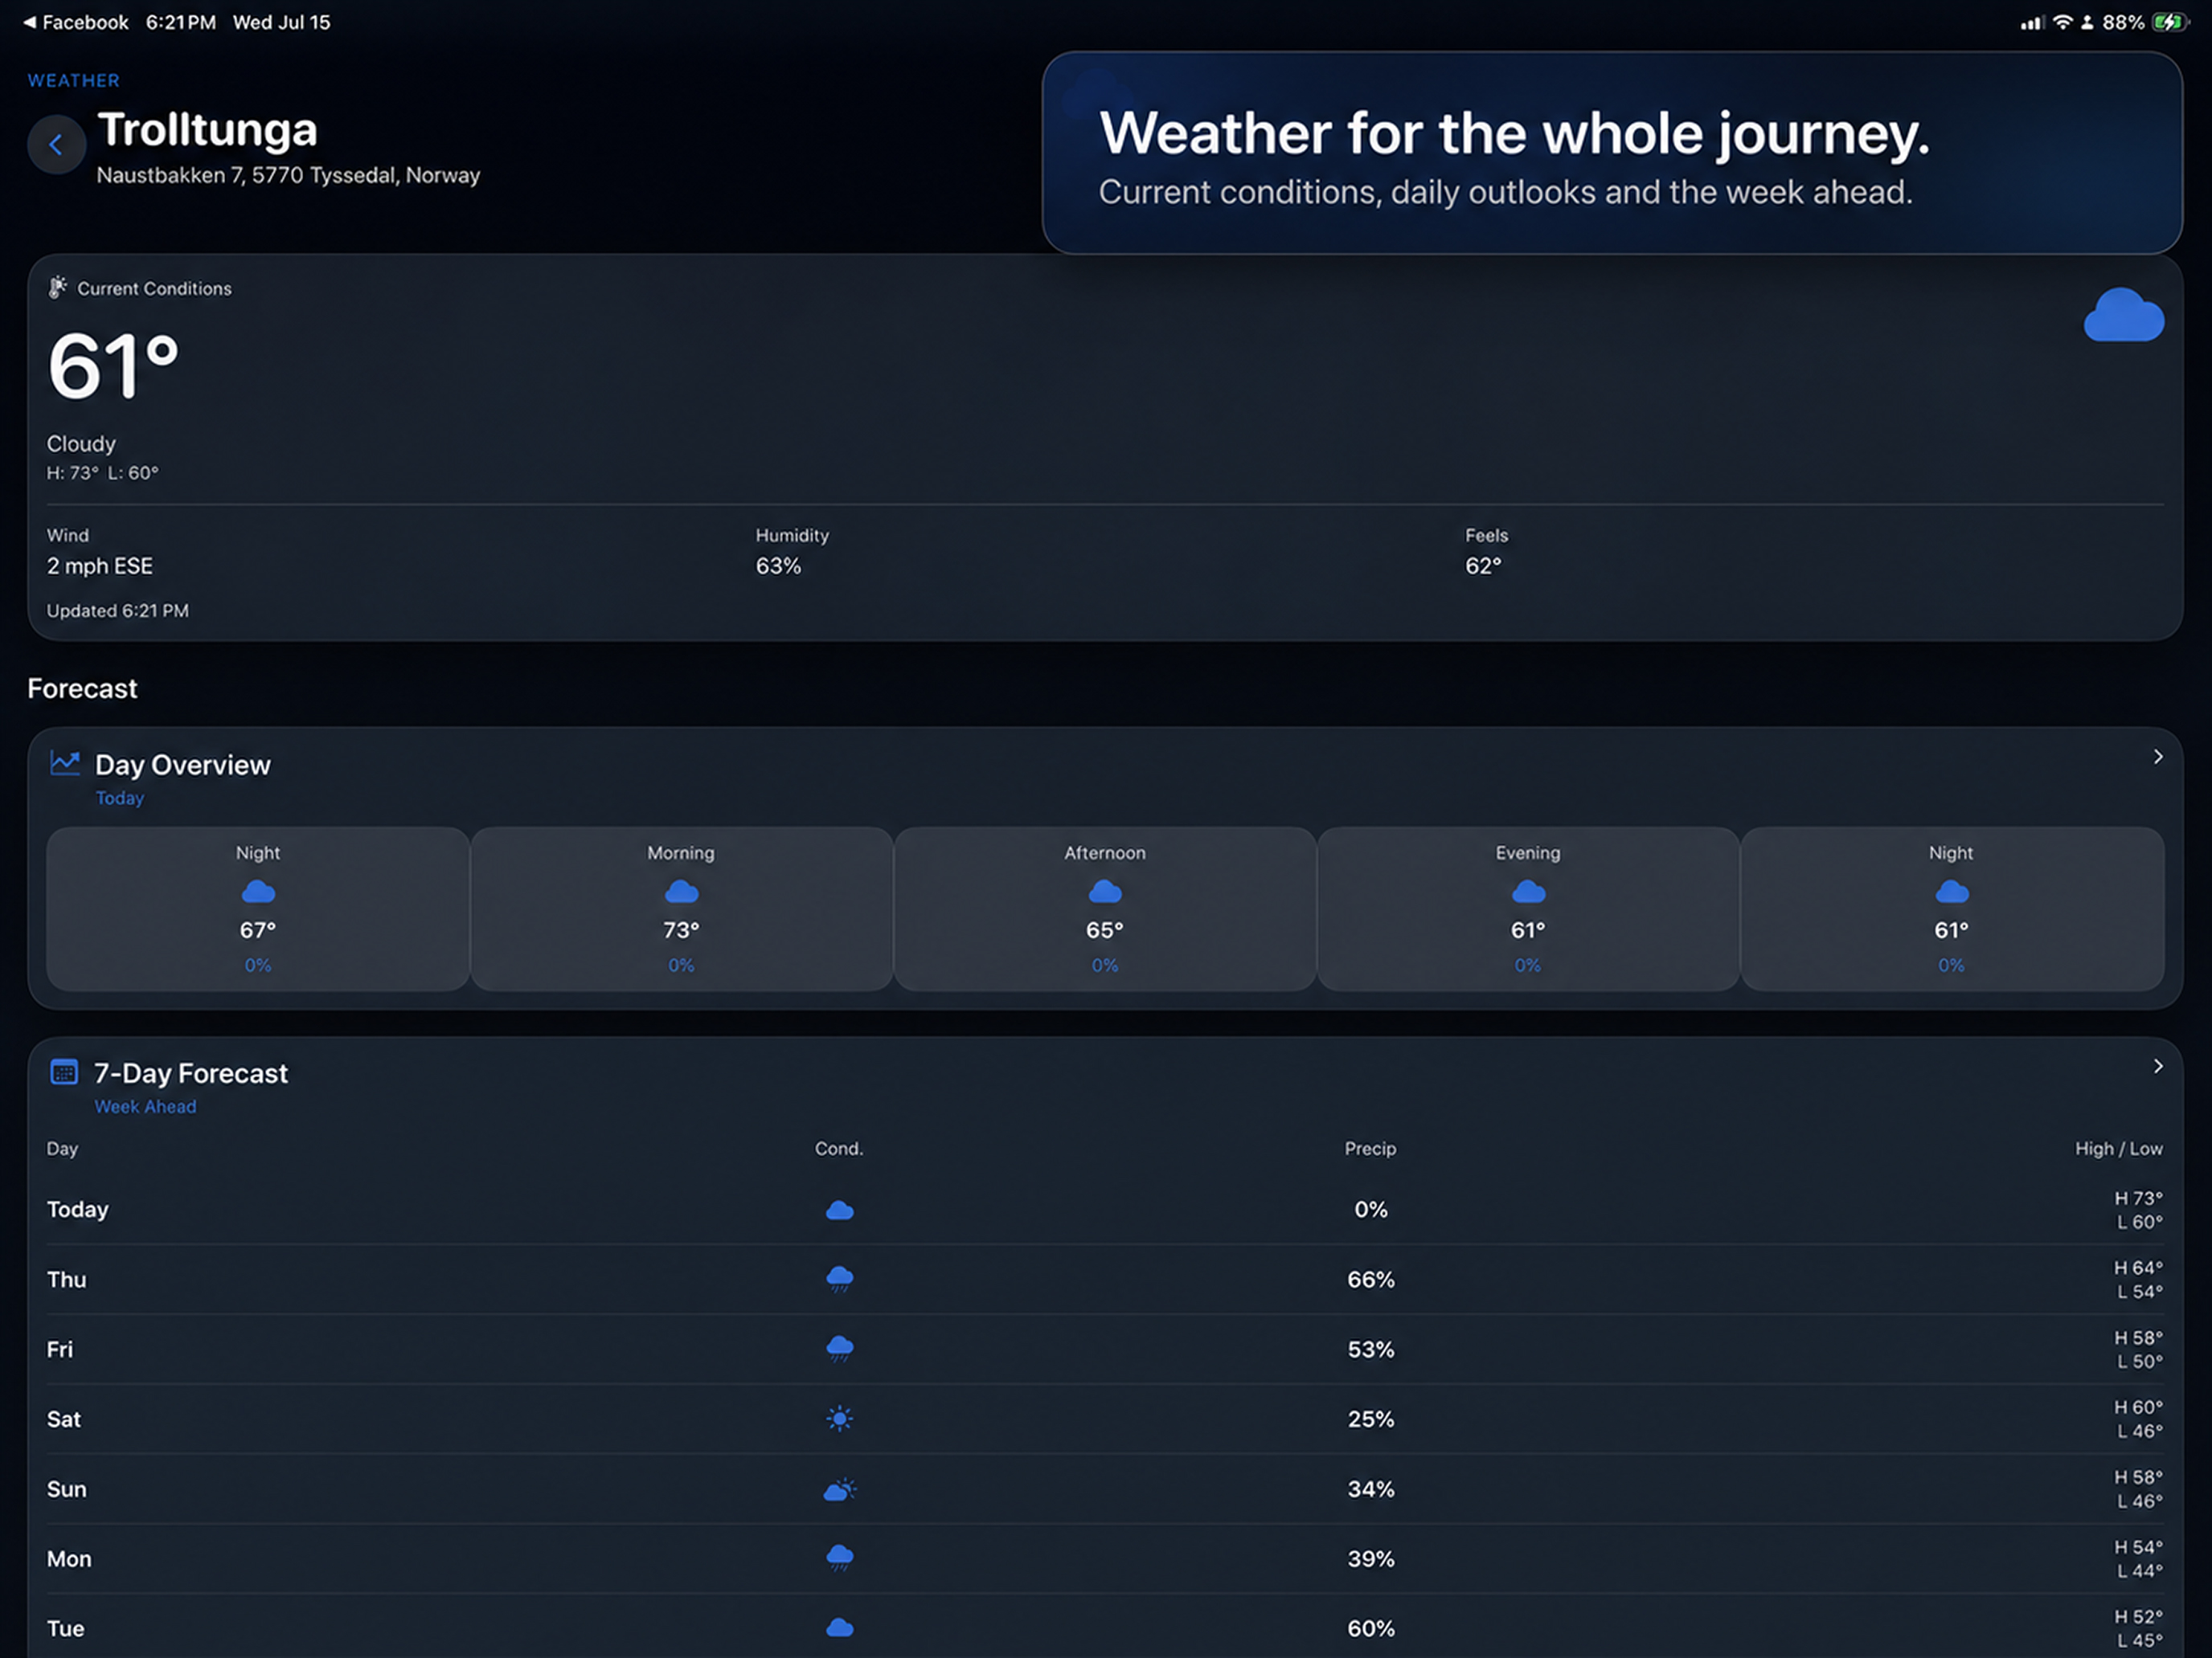Tap the 'Weather for the whole journey' banner
Image resolution: width=2212 pixels, height=1658 pixels.
point(1612,153)
